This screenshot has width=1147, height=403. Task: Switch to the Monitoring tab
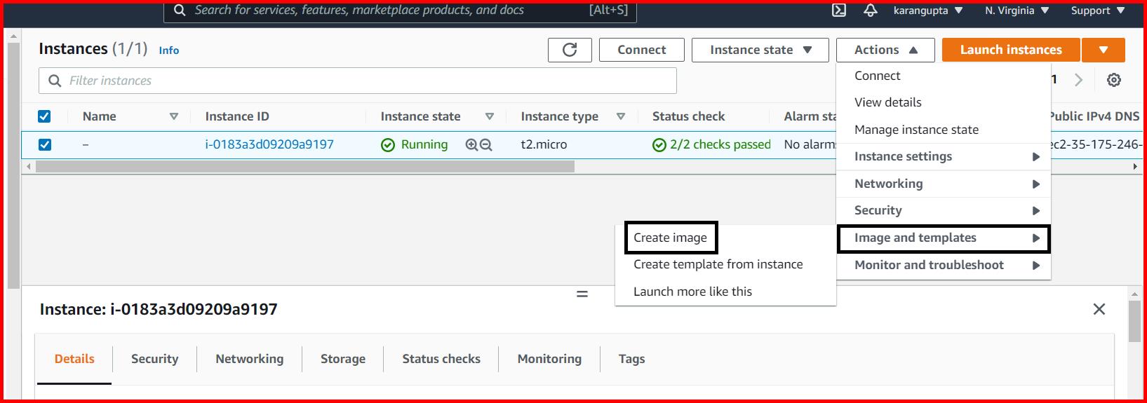tap(549, 359)
